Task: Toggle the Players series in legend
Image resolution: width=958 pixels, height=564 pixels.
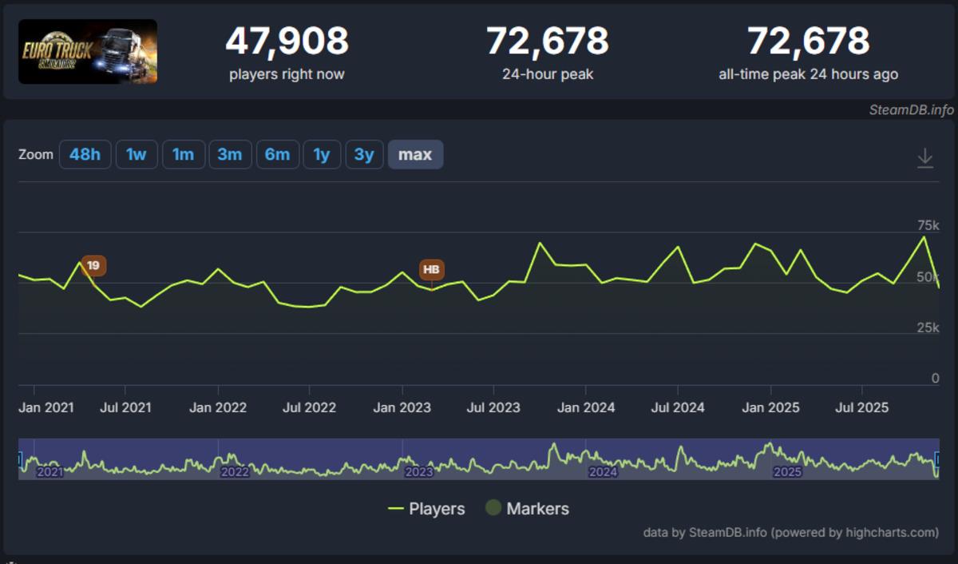Action: 426,509
